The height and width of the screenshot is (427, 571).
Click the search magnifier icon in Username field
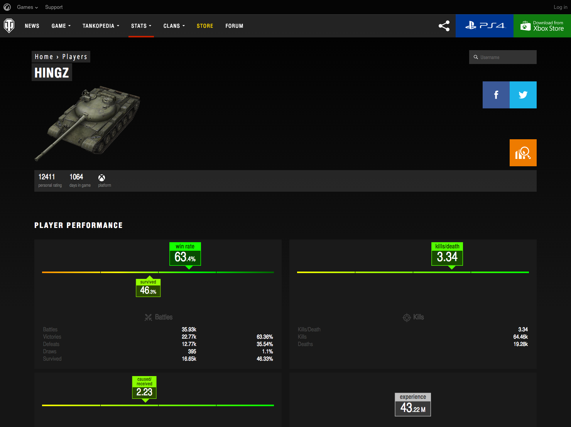pyautogui.click(x=476, y=57)
